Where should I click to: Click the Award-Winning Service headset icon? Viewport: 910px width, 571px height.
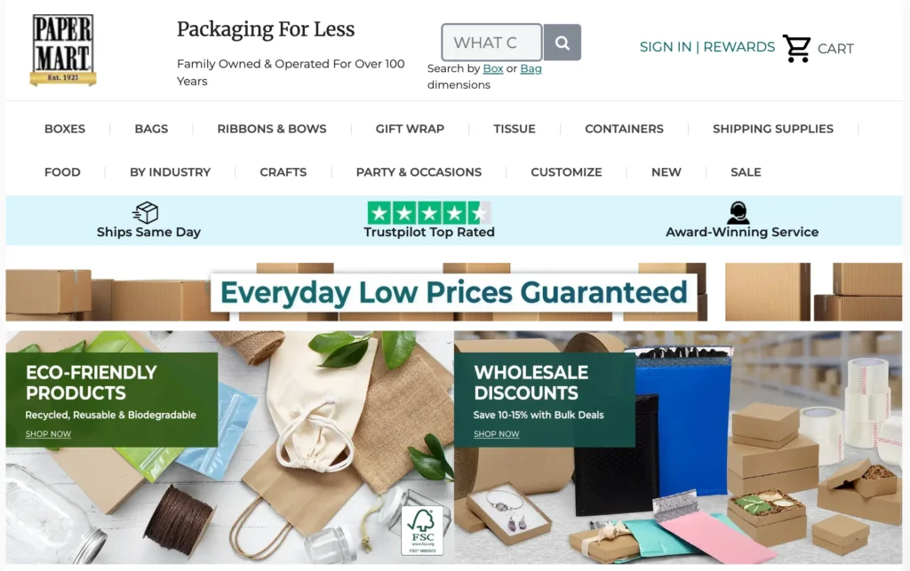coord(738,212)
